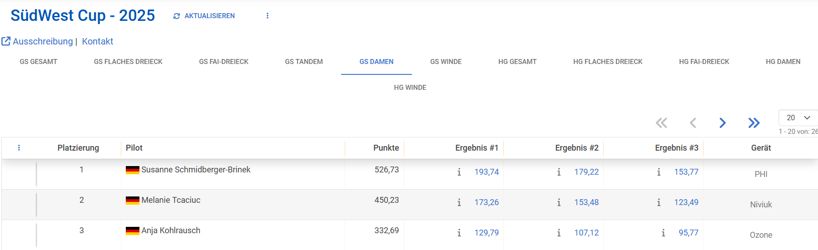
Task: Expand the rows-per-page dropdown showing 20
Action: pyautogui.click(x=798, y=118)
